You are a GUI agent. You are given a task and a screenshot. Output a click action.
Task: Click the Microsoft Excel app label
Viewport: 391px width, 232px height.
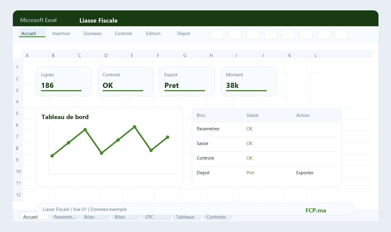38,20
